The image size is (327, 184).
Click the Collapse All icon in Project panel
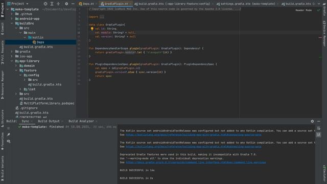[x=58, y=4]
